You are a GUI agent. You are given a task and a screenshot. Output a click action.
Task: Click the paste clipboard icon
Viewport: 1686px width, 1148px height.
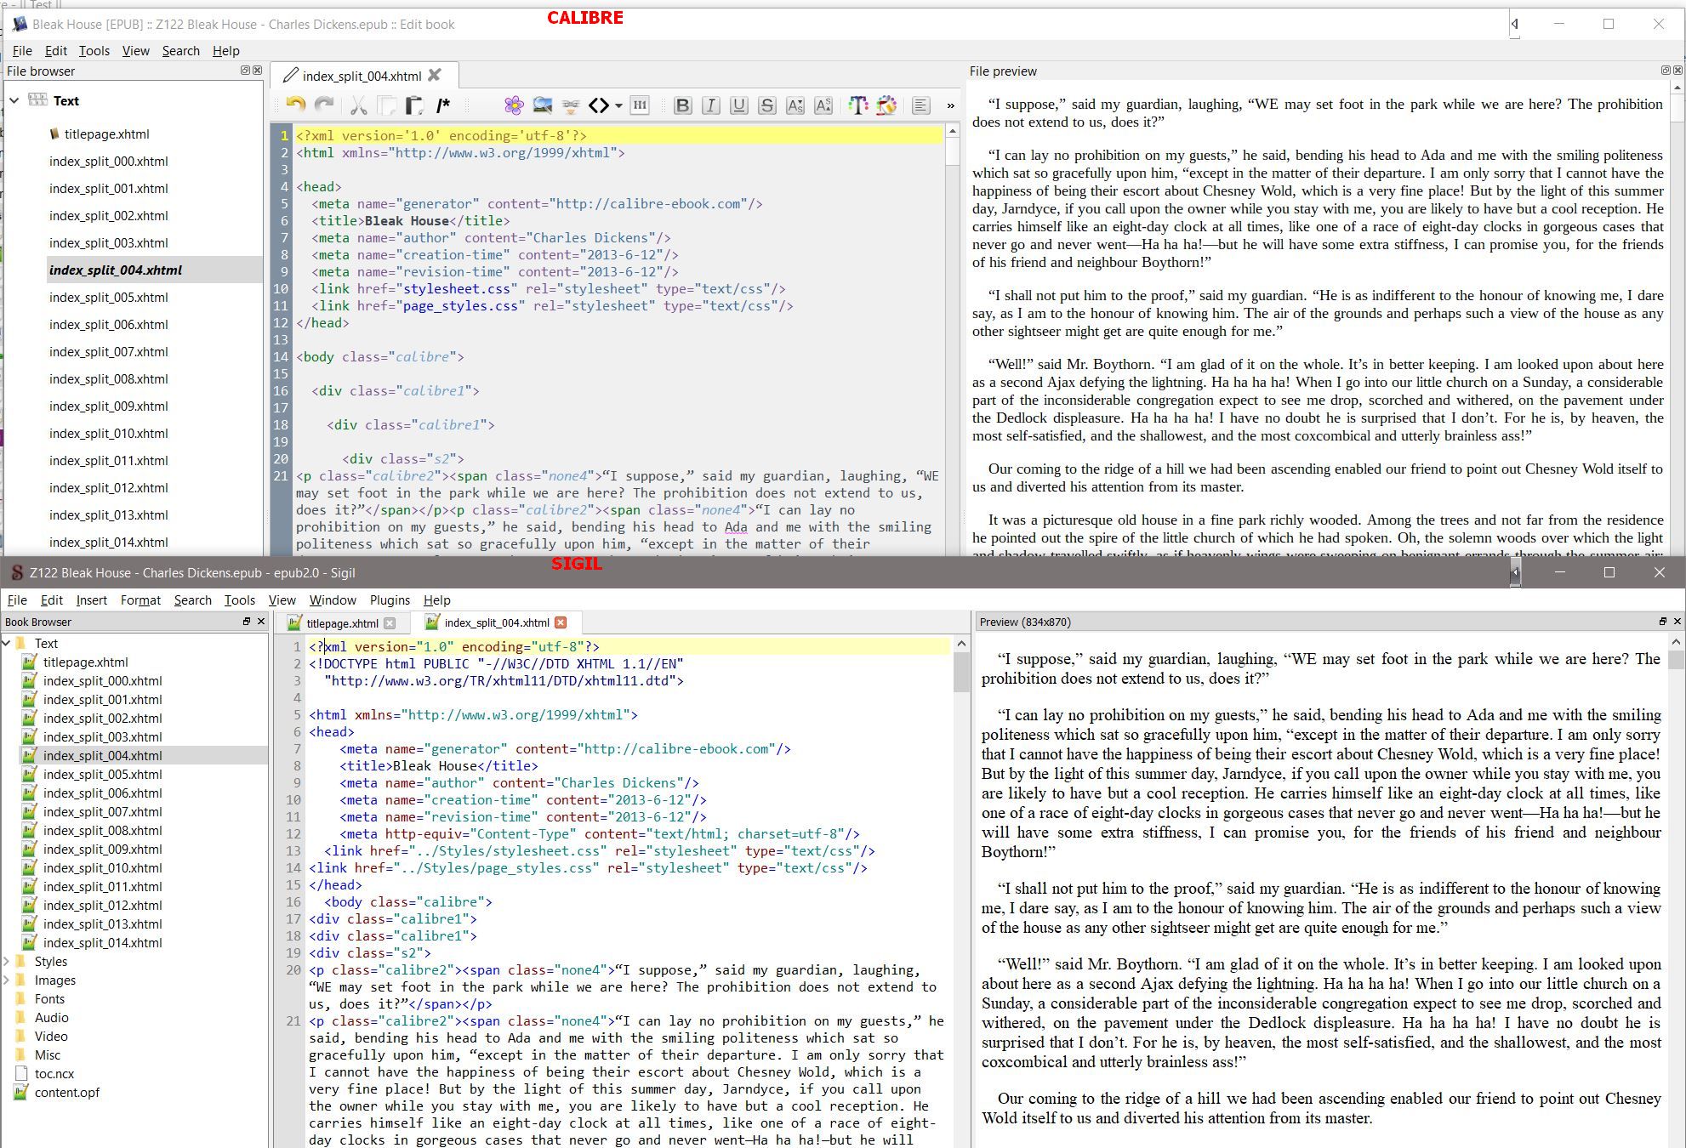414,105
